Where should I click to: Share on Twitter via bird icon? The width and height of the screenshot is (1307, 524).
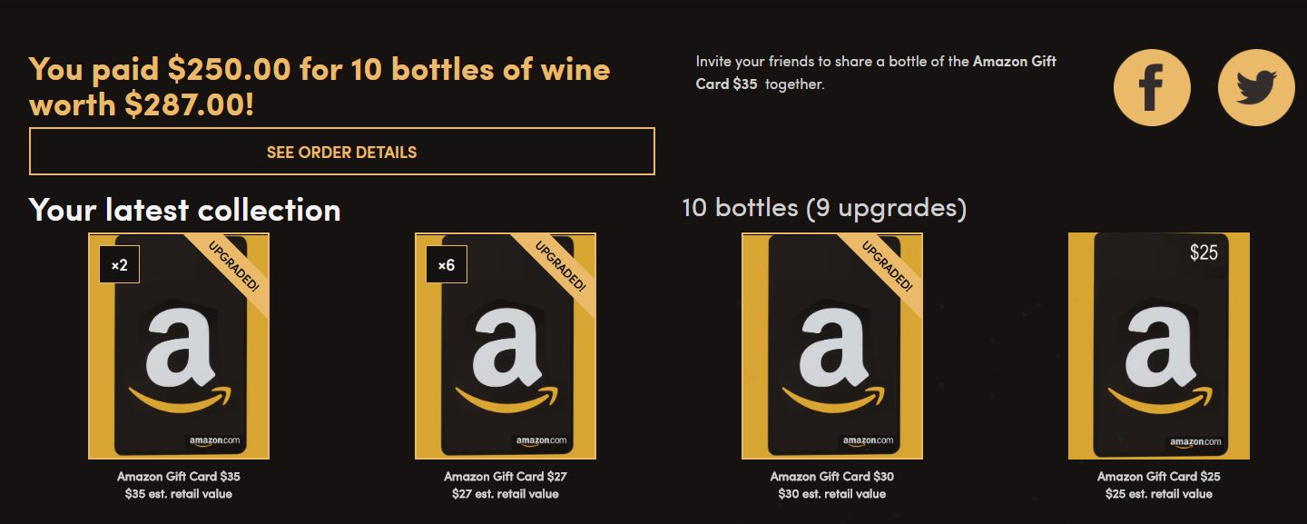pyautogui.click(x=1256, y=87)
